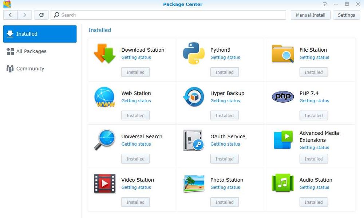
Task: Click Getting status under Web Station
Action: point(136,101)
